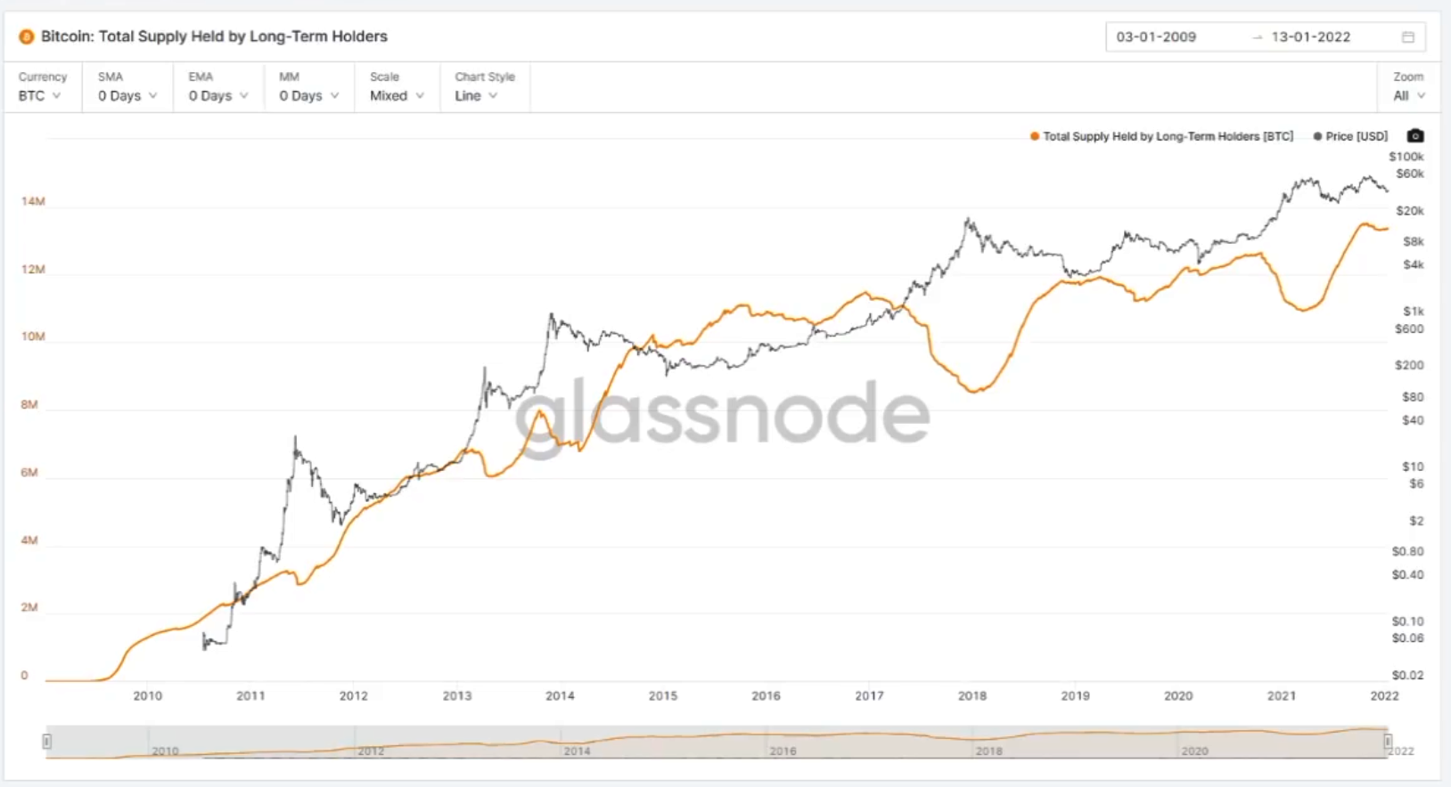Open the Scale Mixed dropdown
Image resolution: width=1451 pixels, height=787 pixels.
coord(397,87)
